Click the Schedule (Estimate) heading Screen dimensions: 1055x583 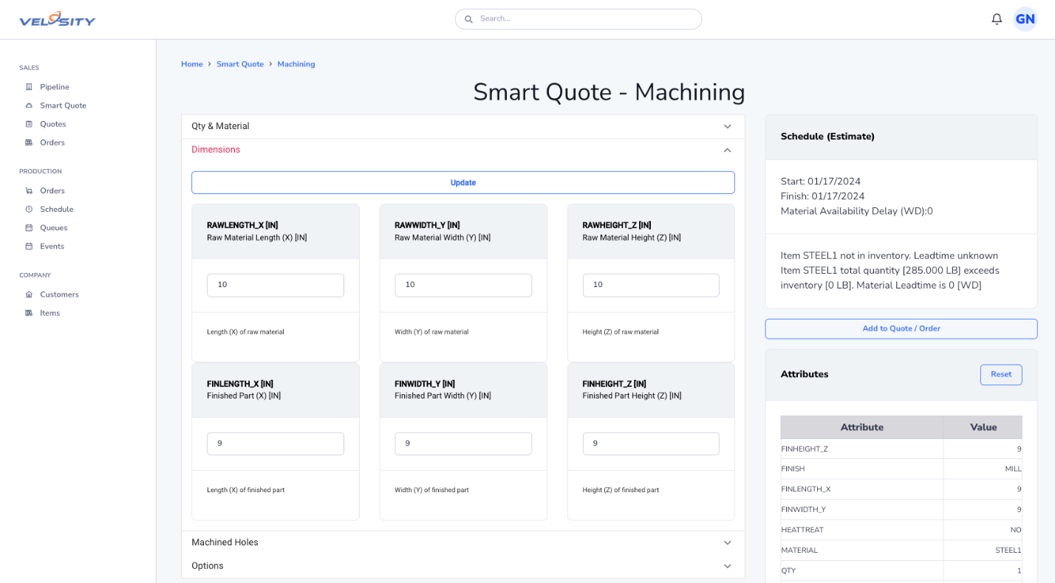click(827, 137)
